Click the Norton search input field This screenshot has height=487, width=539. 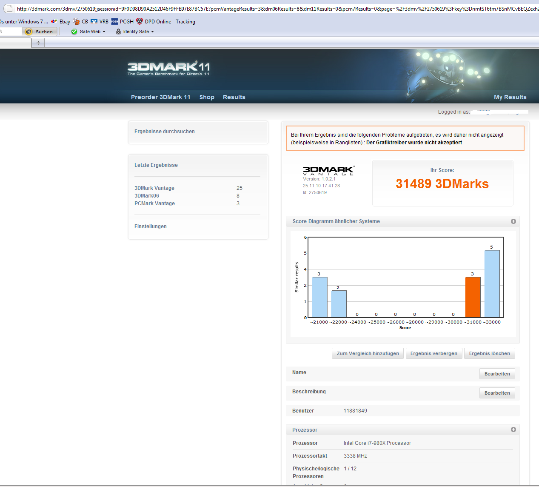[x=11, y=32]
